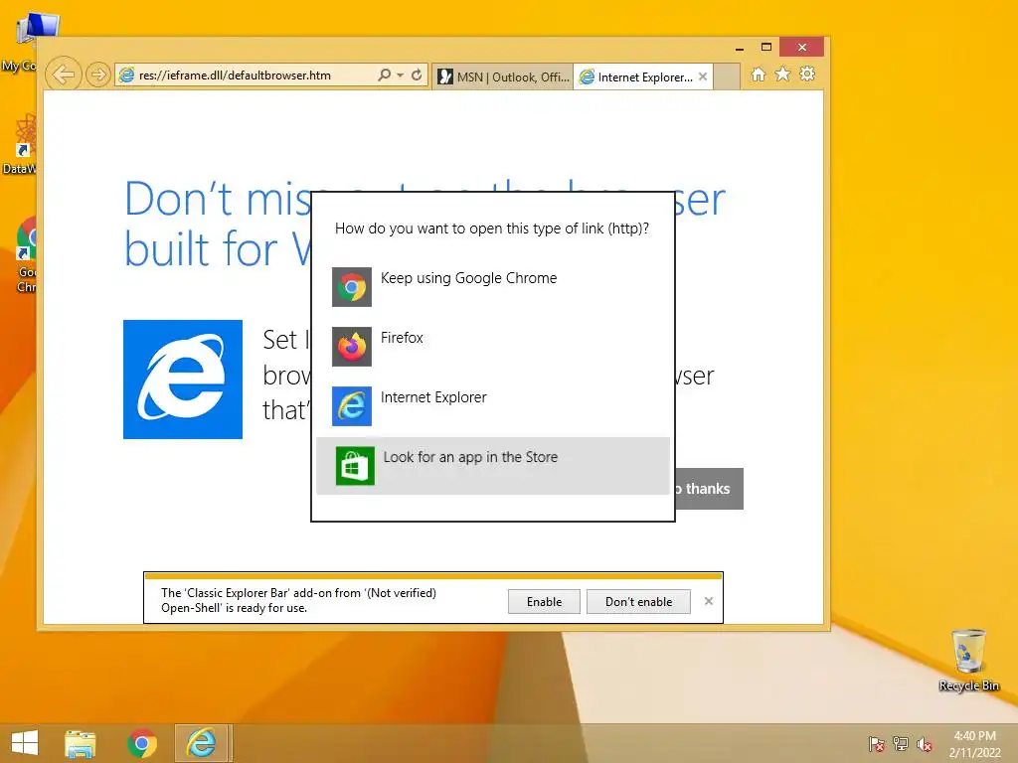
Task: Click the green Windows Store icon
Action: 355,466
